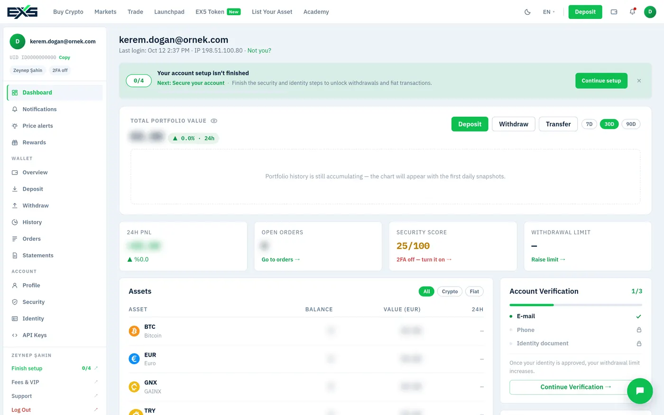Open the user avatar menu in top bar
This screenshot has height=415, width=664.
pyautogui.click(x=650, y=12)
